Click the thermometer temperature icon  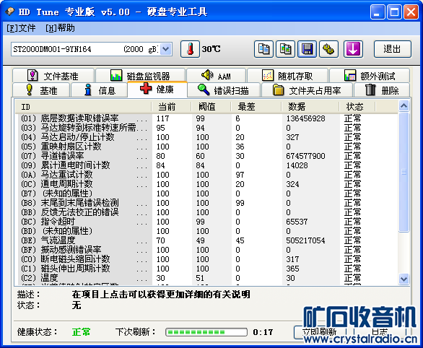click(190, 49)
